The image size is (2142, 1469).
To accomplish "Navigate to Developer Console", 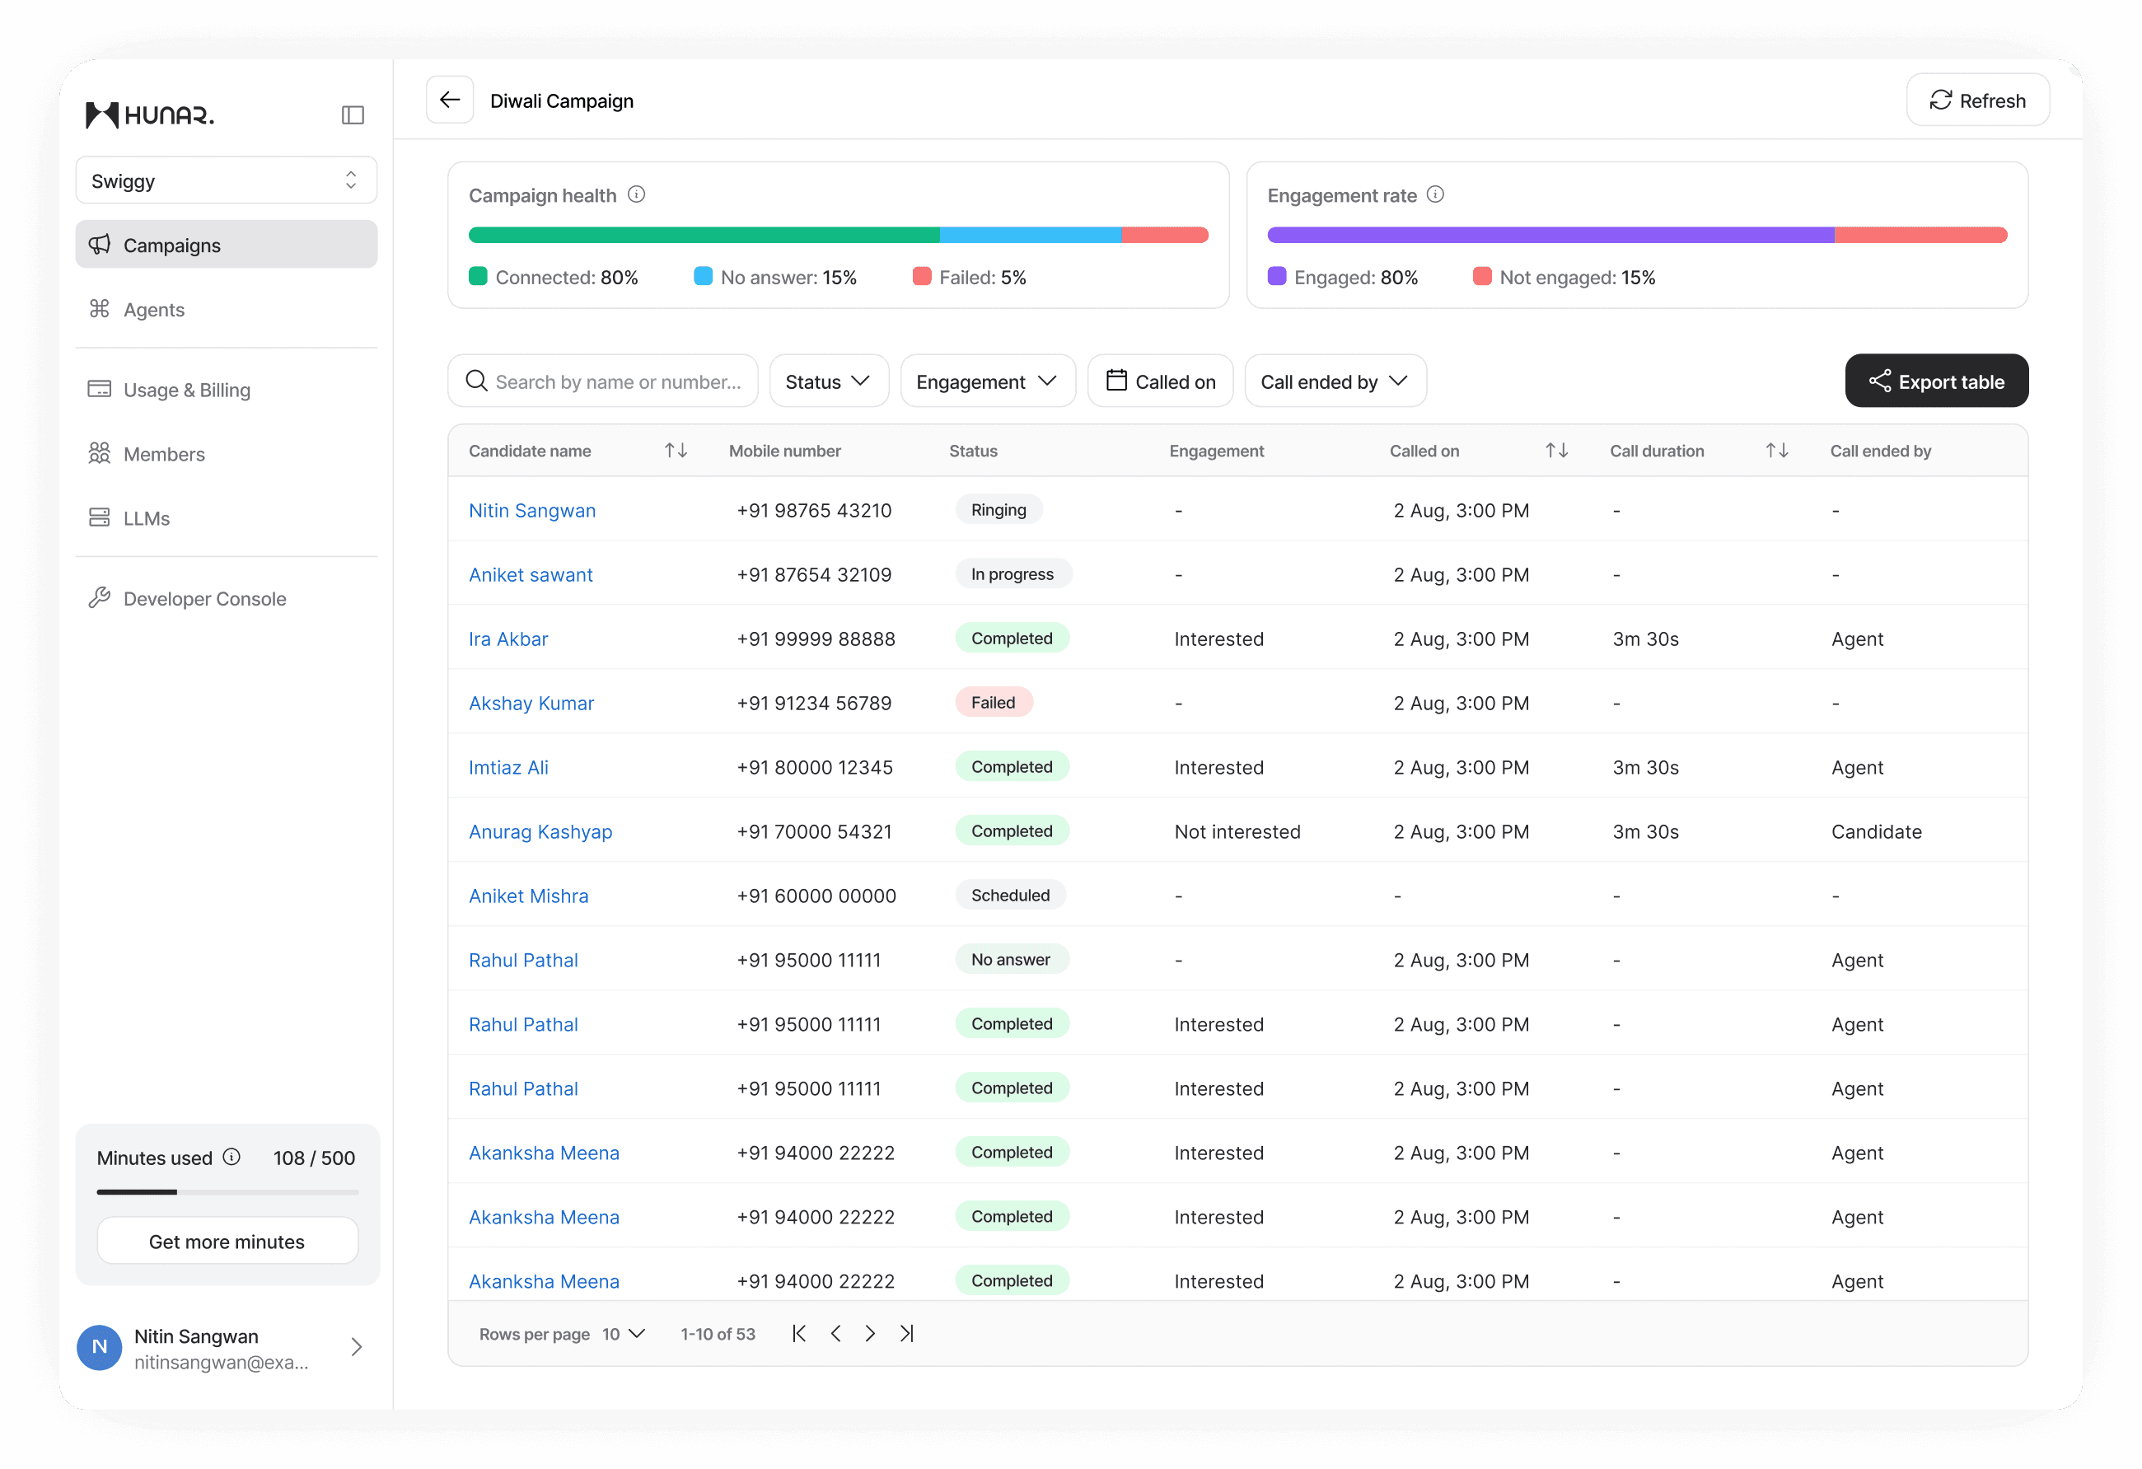I will (204, 599).
